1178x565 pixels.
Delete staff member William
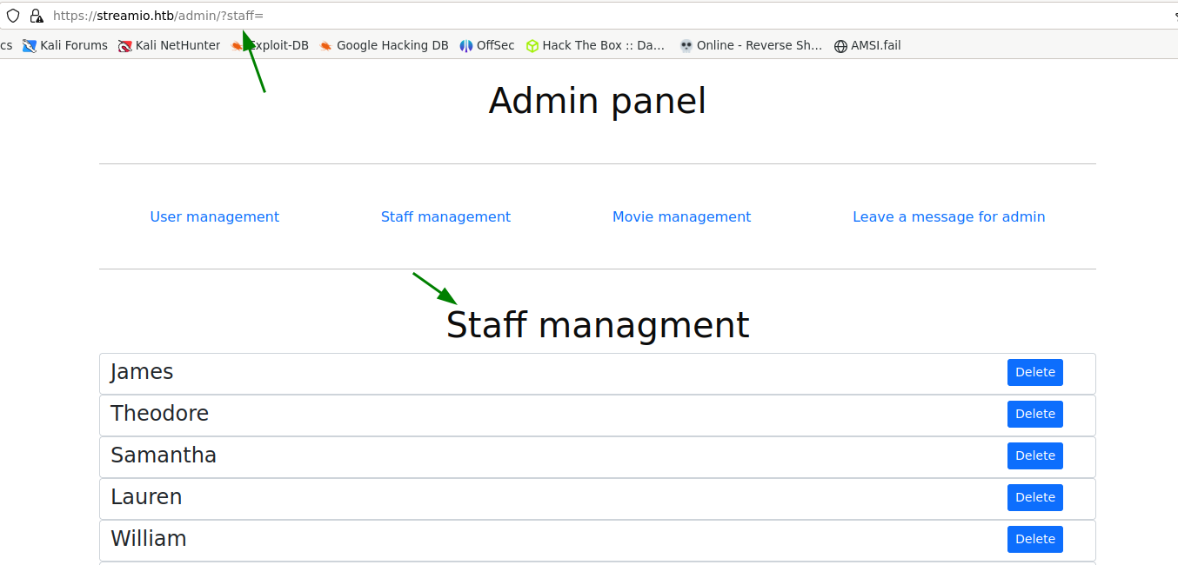(1034, 539)
